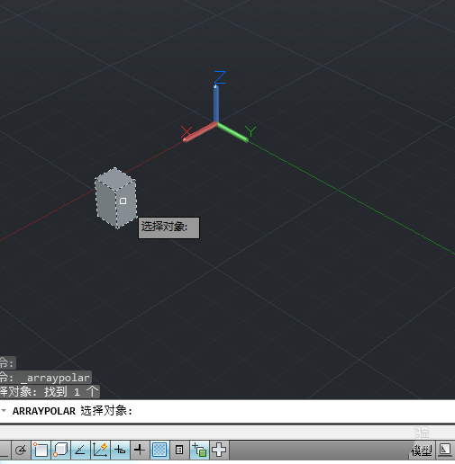The height and width of the screenshot is (464, 455).
Task: Click the _arraypolar command history line
Action: pyautogui.click(x=46, y=378)
